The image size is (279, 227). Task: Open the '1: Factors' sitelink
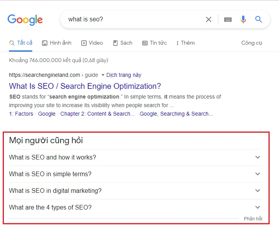coord(21,114)
